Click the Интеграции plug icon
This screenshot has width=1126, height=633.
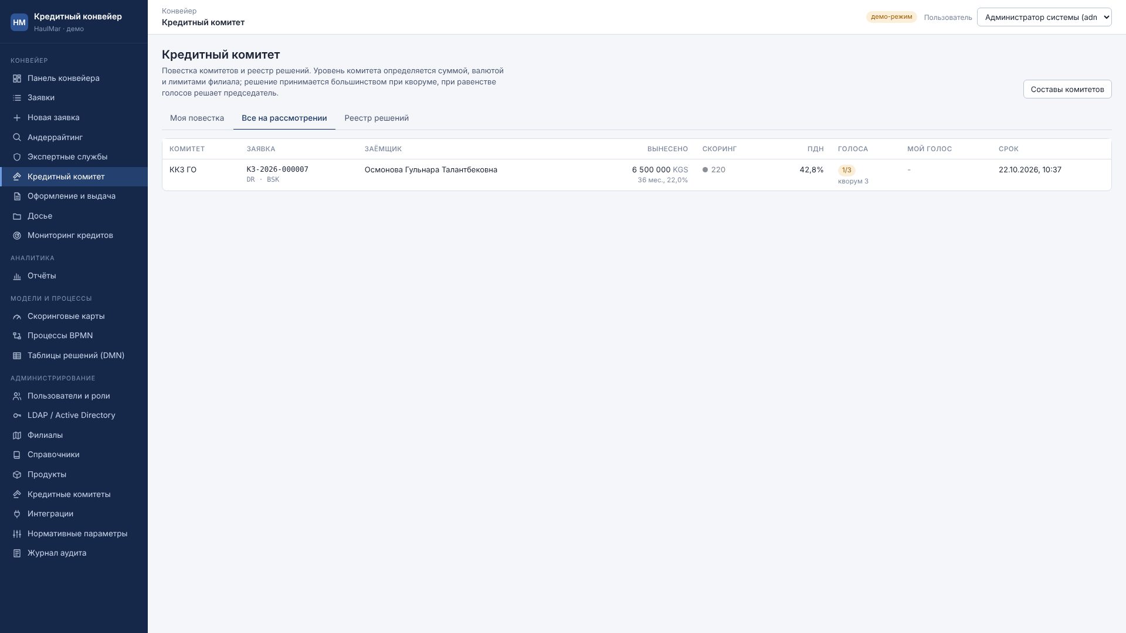[x=17, y=514]
